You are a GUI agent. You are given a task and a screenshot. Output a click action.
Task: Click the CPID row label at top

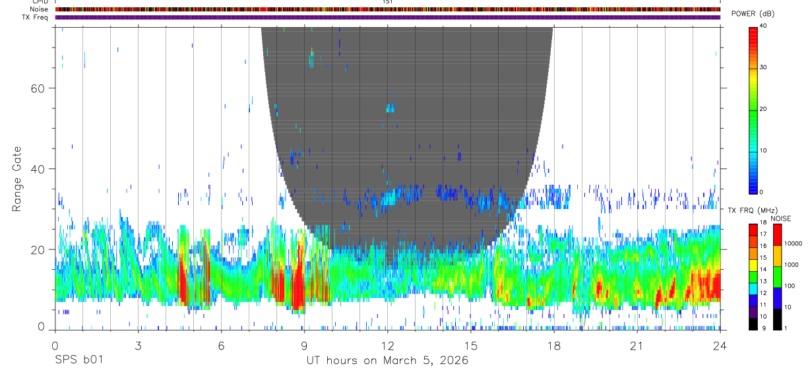pyautogui.click(x=42, y=2)
